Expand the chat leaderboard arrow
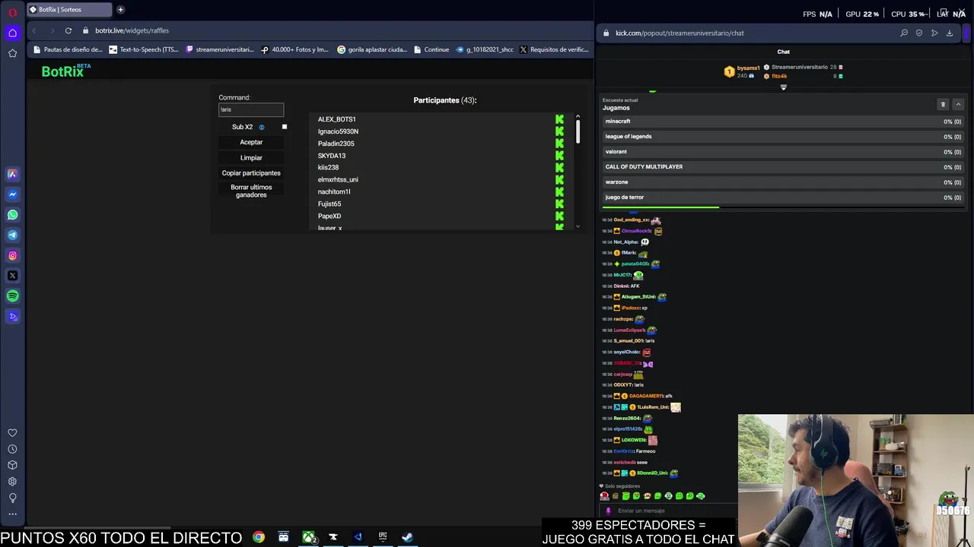 coord(784,87)
